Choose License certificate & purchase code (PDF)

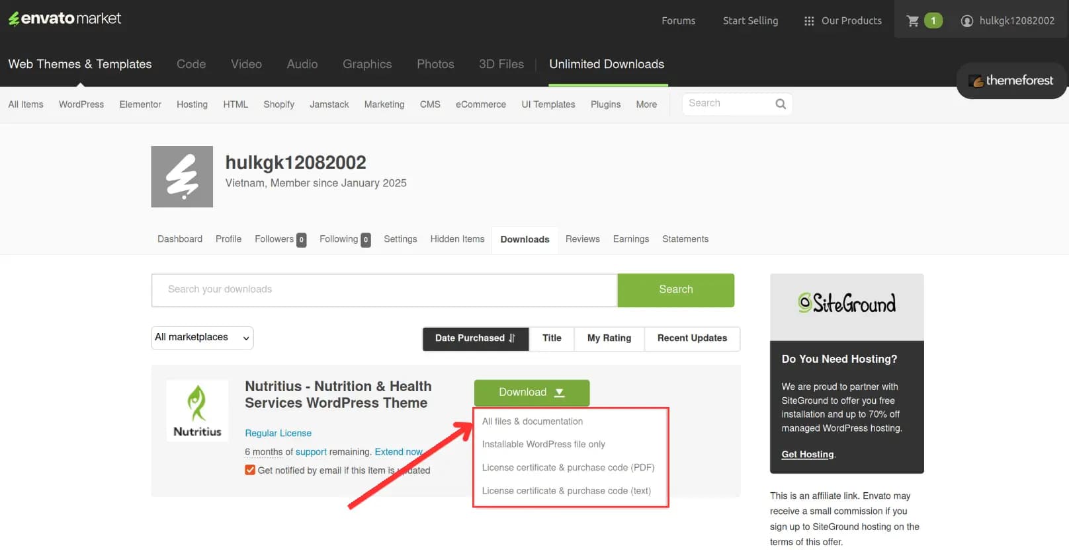click(x=568, y=468)
